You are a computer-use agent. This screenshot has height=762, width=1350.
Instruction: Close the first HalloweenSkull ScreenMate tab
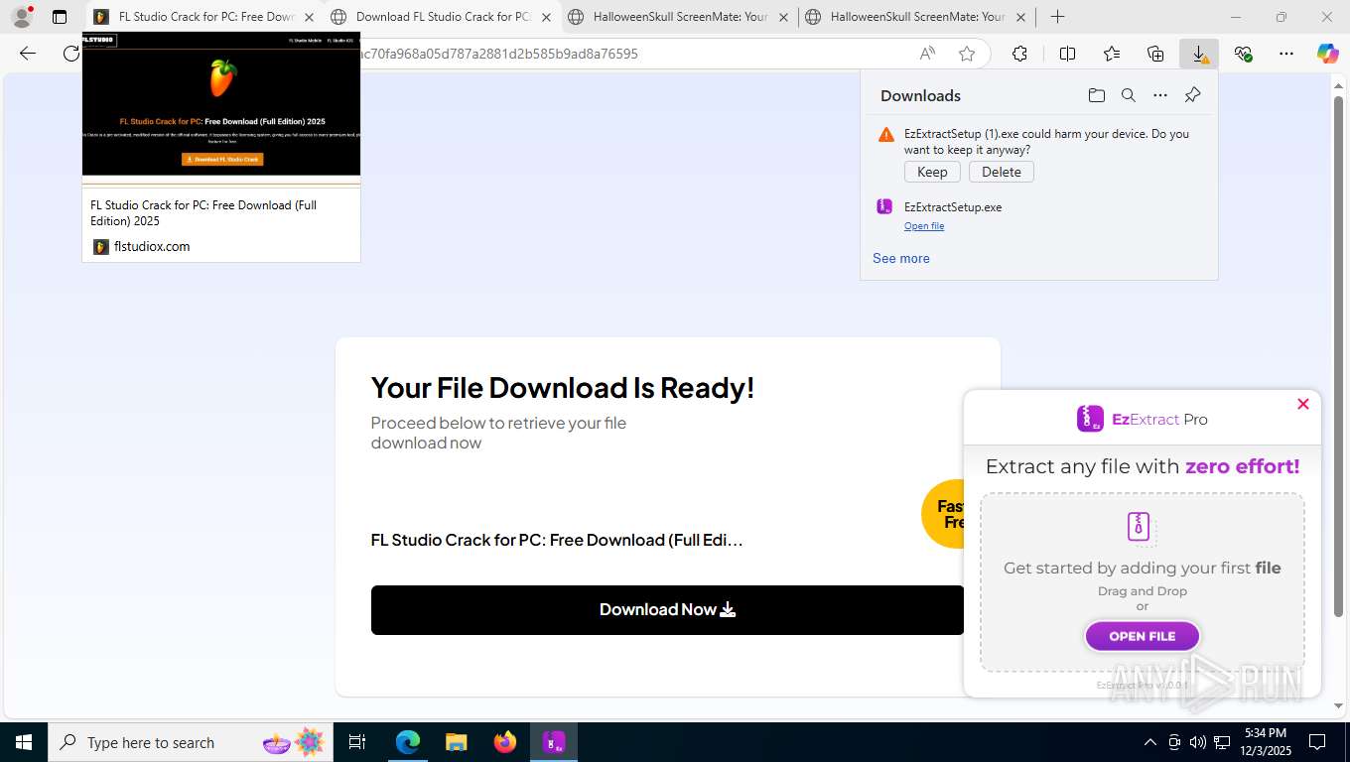783,17
